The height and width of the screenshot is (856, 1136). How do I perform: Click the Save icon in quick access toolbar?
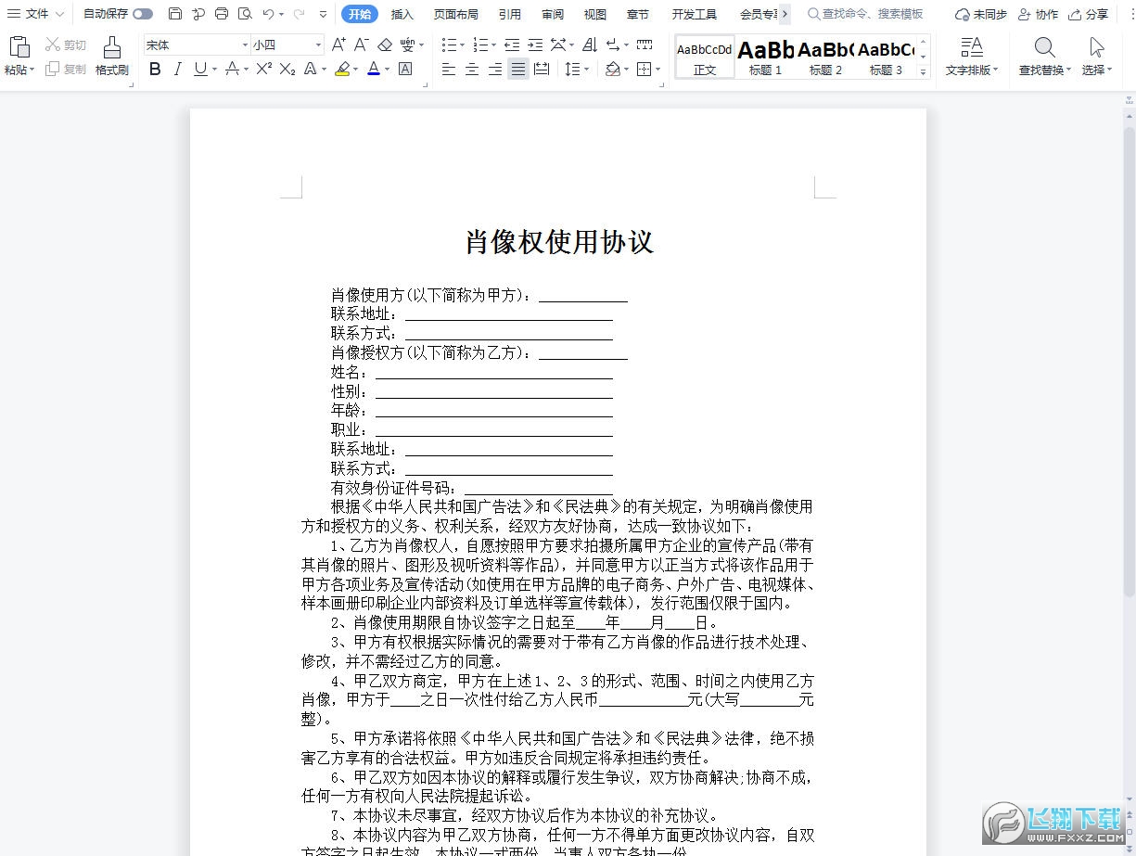click(x=175, y=14)
